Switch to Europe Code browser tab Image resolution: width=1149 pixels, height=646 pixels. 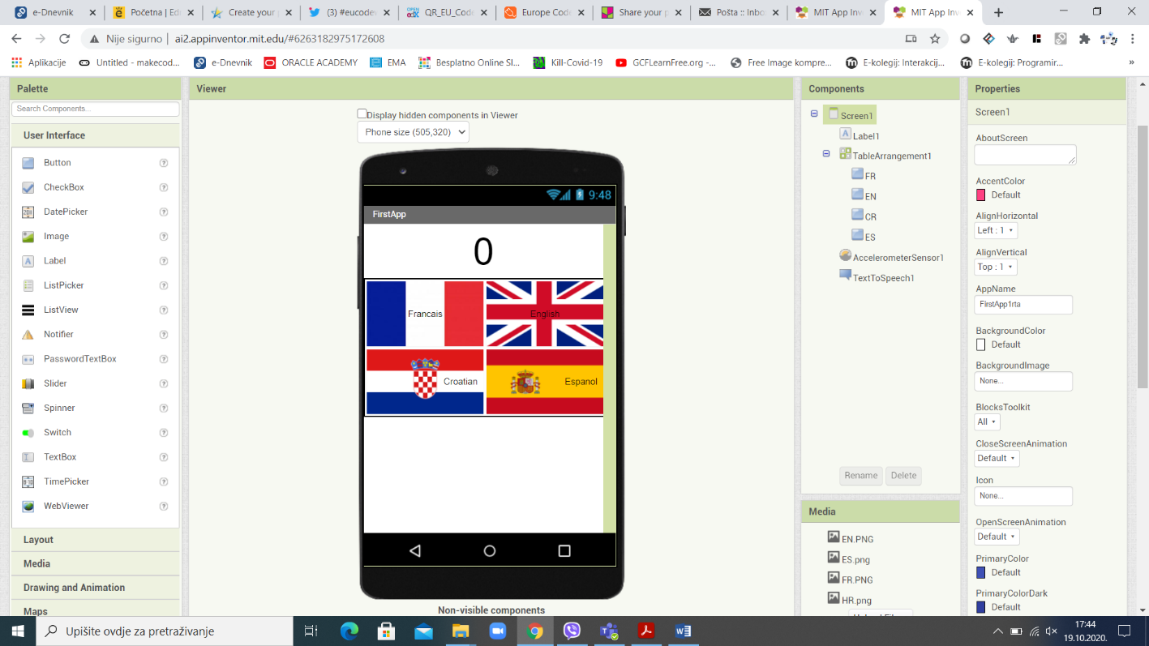(545, 12)
